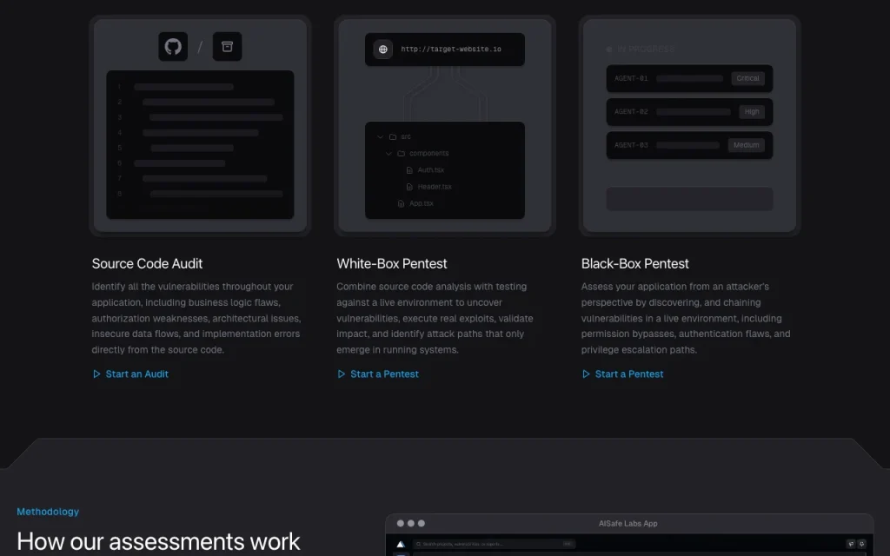Click the AGENT-03 label
The width and height of the screenshot is (890, 556).
pyautogui.click(x=631, y=145)
